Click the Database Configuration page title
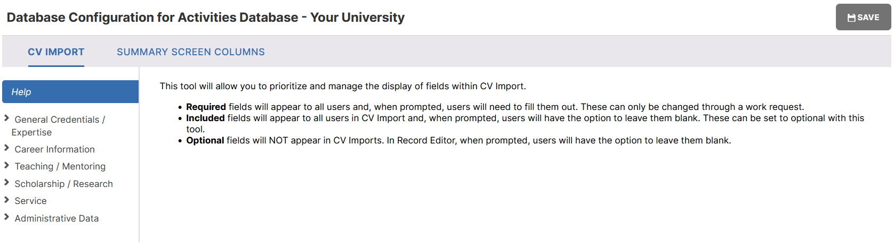The height and width of the screenshot is (246, 894). 206,18
